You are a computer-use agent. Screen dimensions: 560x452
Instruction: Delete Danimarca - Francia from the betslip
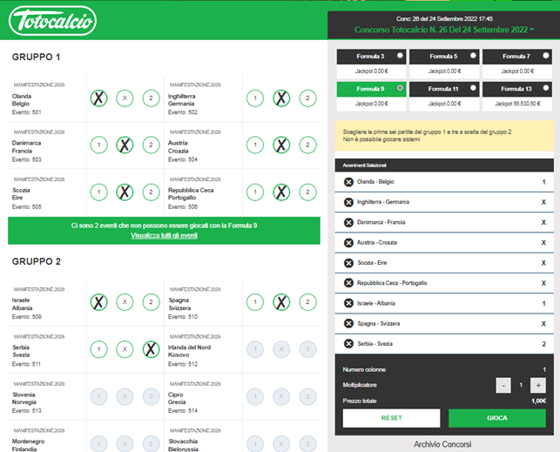tap(348, 222)
